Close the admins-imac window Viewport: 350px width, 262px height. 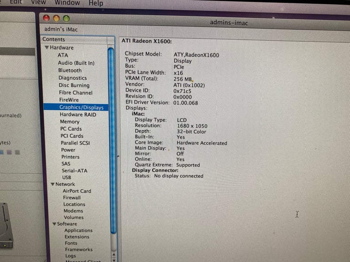click(x=46, y=18)
